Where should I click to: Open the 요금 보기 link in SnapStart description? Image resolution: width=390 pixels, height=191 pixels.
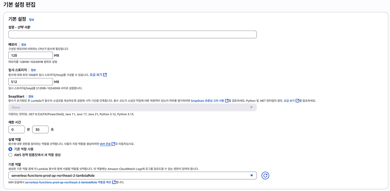[x=289, y=101]
